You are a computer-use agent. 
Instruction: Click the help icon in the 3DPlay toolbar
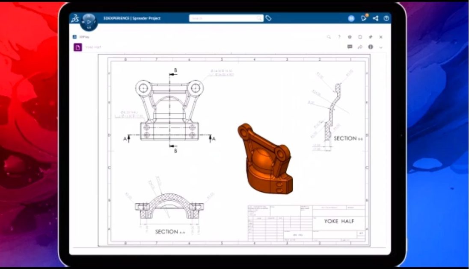tap(339, 37)
